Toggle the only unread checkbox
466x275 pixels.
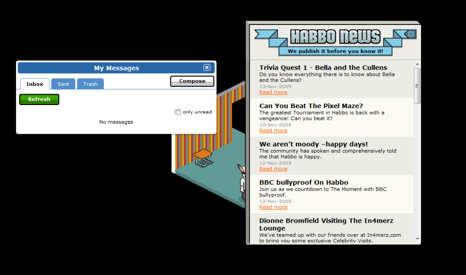pyautogui.click(x=178, y=112)
